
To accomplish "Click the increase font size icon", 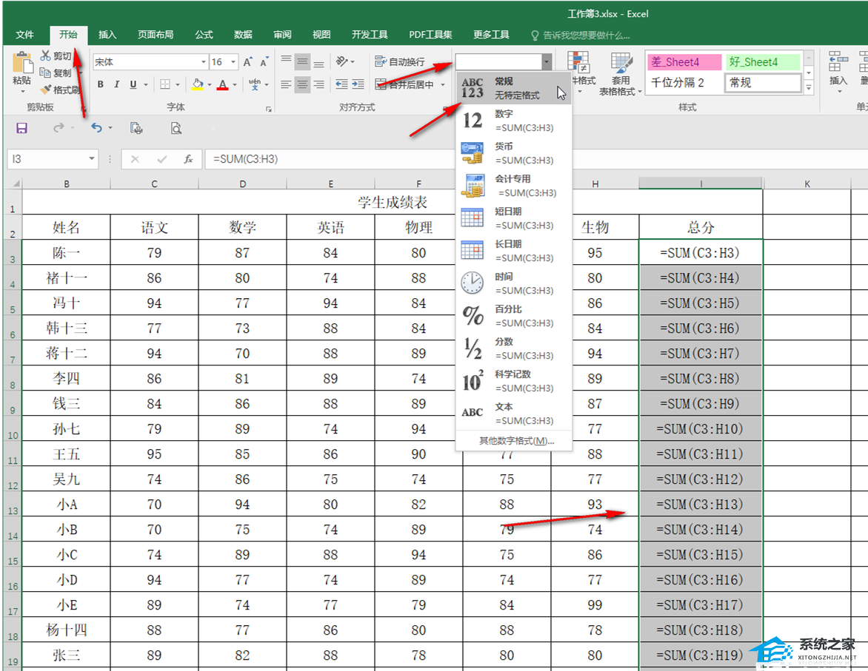I will click(249, 62).
